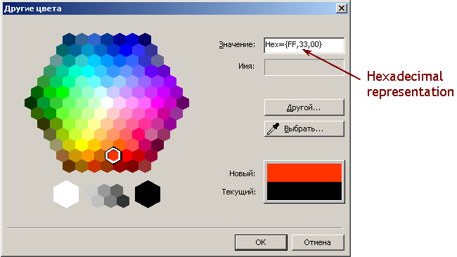Click the Значение hex value field
Viewport: 457px width, 257px height.
pos(304,45)
